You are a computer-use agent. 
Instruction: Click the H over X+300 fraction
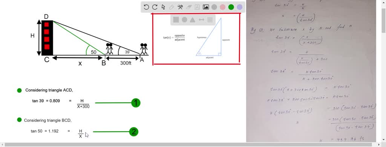coord(83,104)
